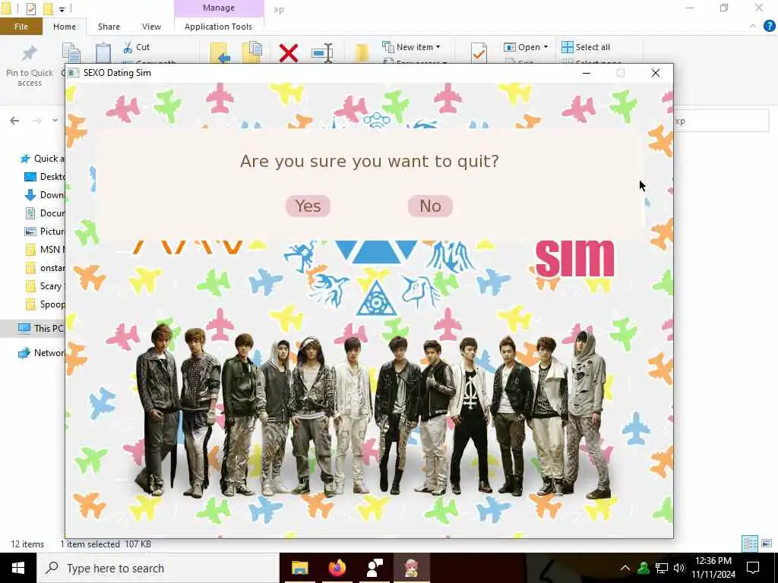Select Quick access in navigation pane
This screenshot has width=778, height=583.
(43, 159)
